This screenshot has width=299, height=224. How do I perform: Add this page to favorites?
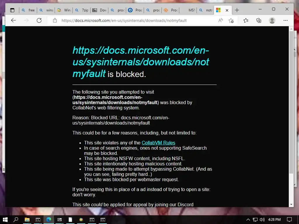pos(231,20)
